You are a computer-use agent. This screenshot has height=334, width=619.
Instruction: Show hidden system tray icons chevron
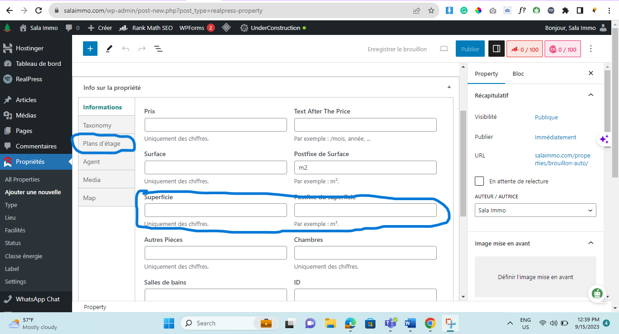[x=510, y=323]
